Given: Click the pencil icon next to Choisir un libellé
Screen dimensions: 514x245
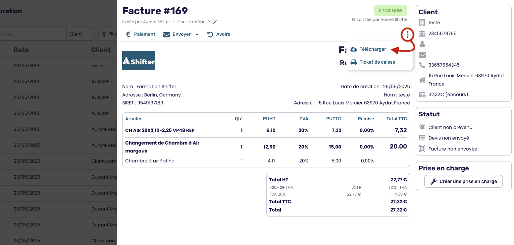Looking at the screenshot, I should pyautogui.click(x=215, y=22).
